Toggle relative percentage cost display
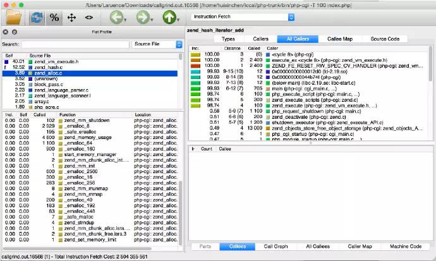436x261 pixels. coord(55,17)
